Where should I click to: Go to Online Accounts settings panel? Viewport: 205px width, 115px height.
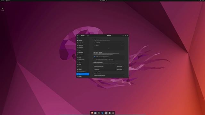pos(83,60)
